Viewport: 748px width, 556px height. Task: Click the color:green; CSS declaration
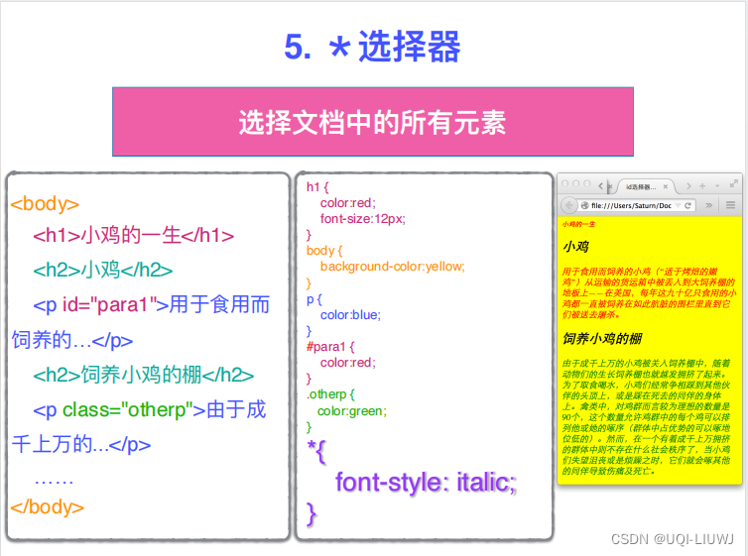352,411
